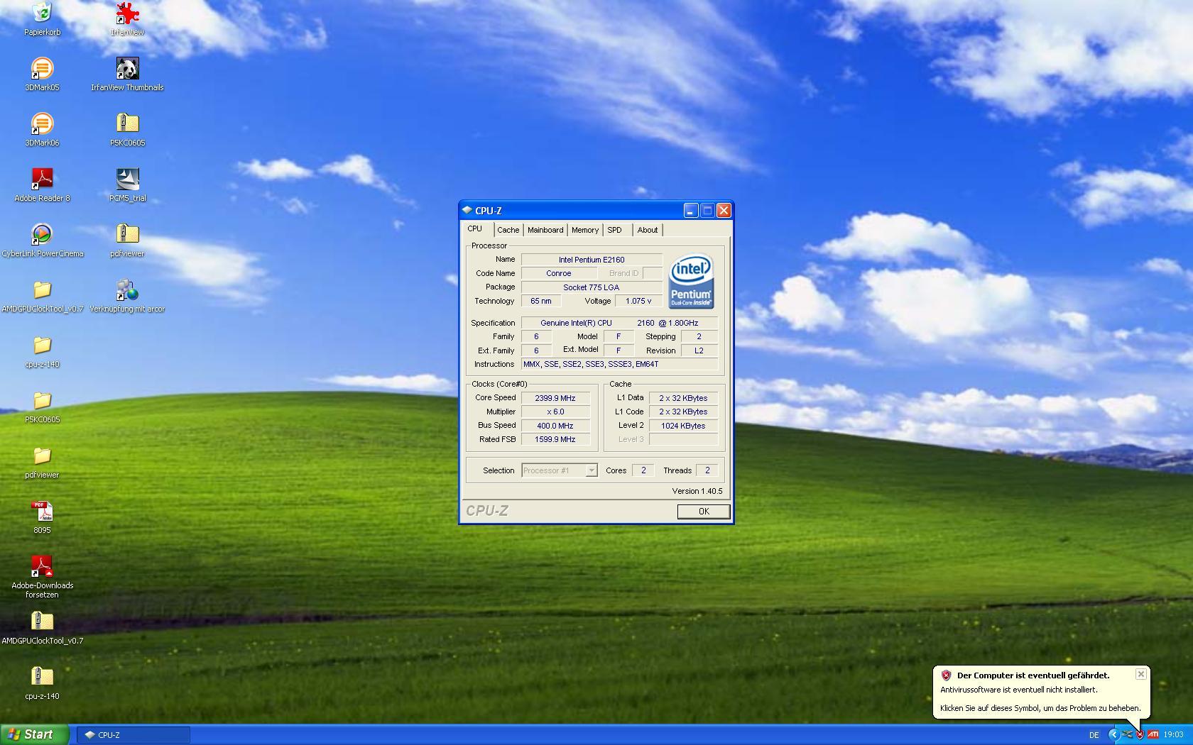Image resolution: width=1193 pixels, height=745 pixels.
Task: Select the cpu-z-140 folder icon
Action: pos(42,351)
